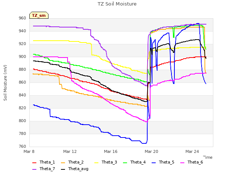The height and width of the screenshot is (176, 235).
Task: Click the Theta_6 magenta legend swatch
Action: click(x=182, y=163)
